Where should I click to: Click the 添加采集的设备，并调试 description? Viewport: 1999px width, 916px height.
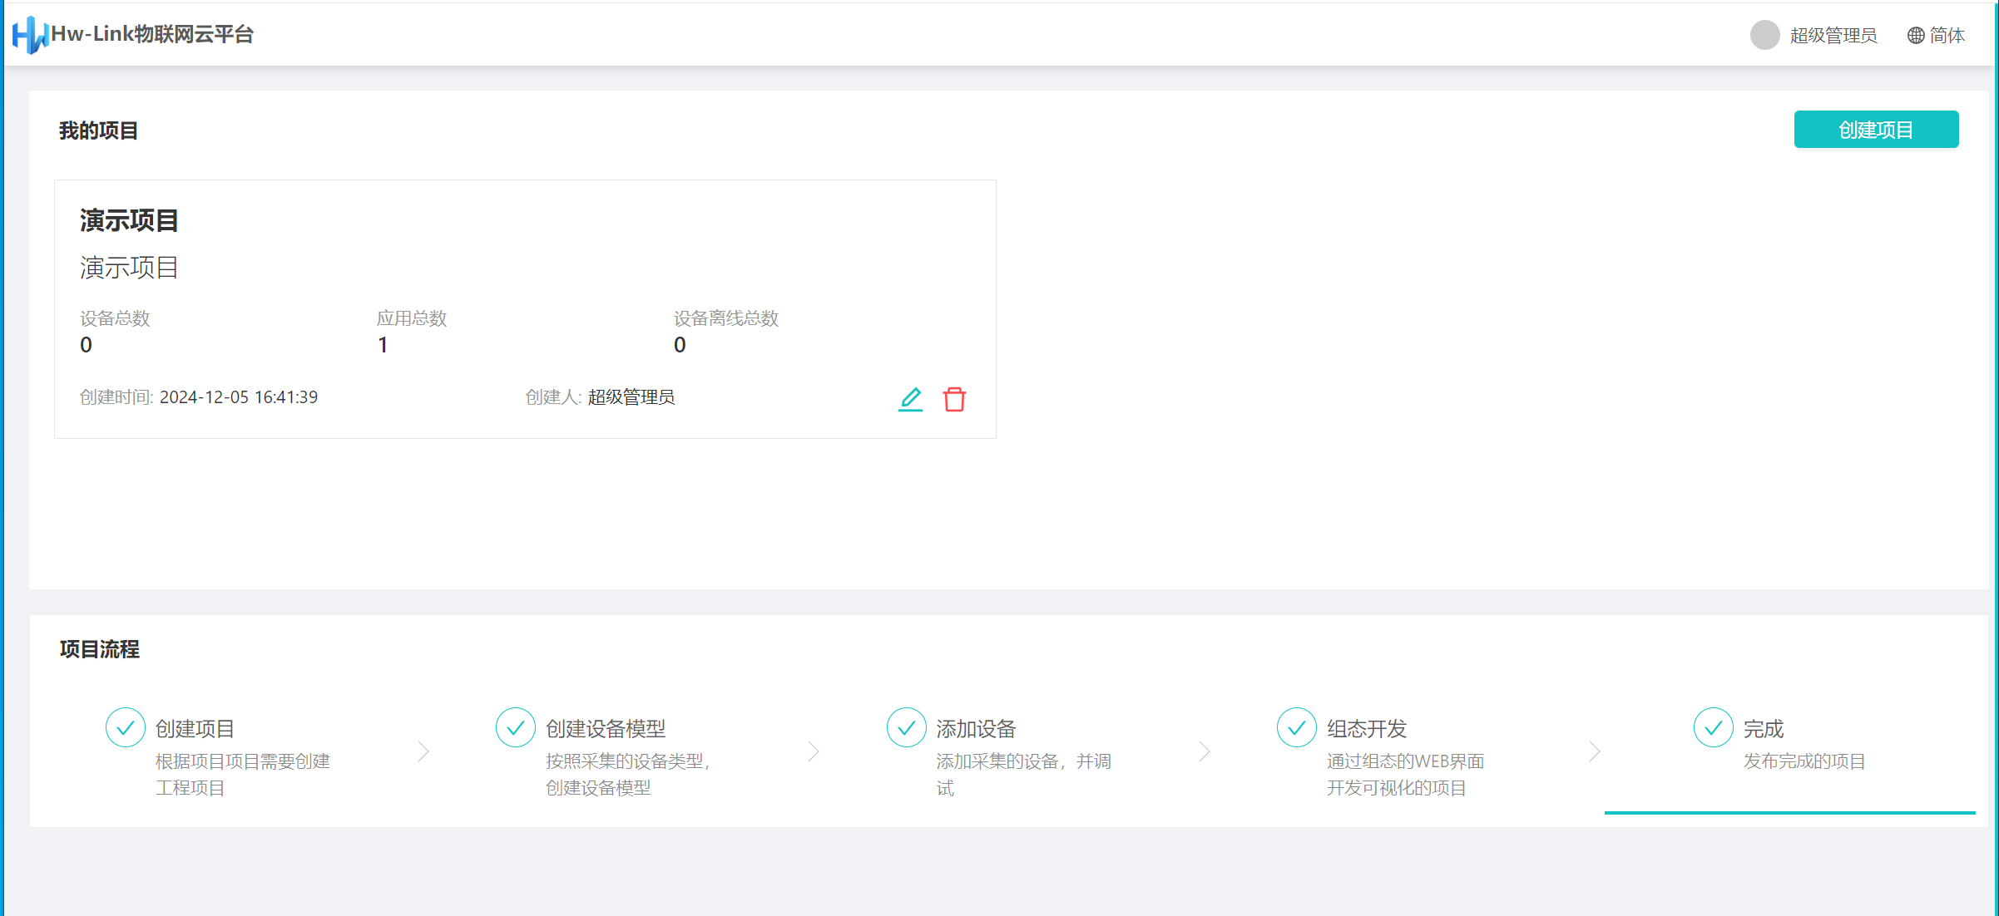(1024, 775)
